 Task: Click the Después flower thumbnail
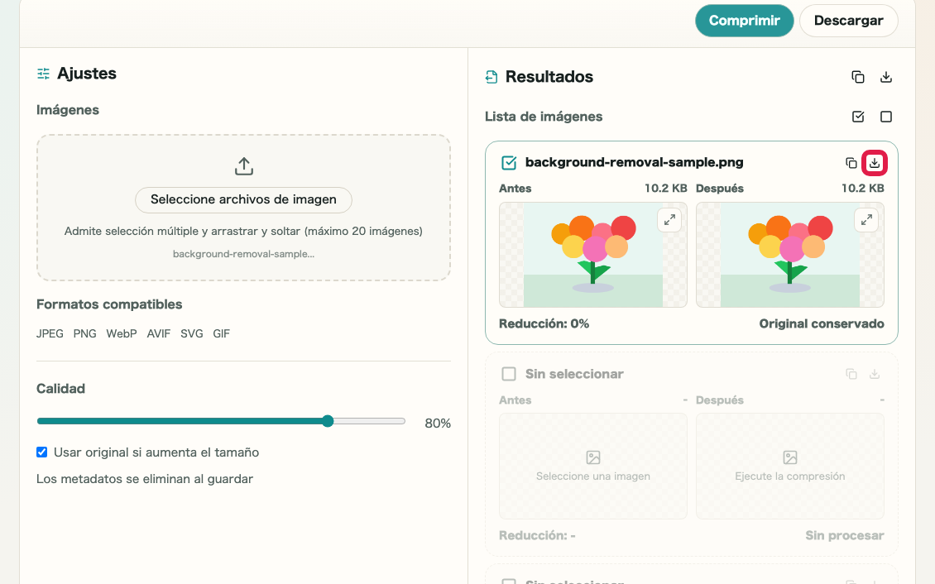(789, 255)
